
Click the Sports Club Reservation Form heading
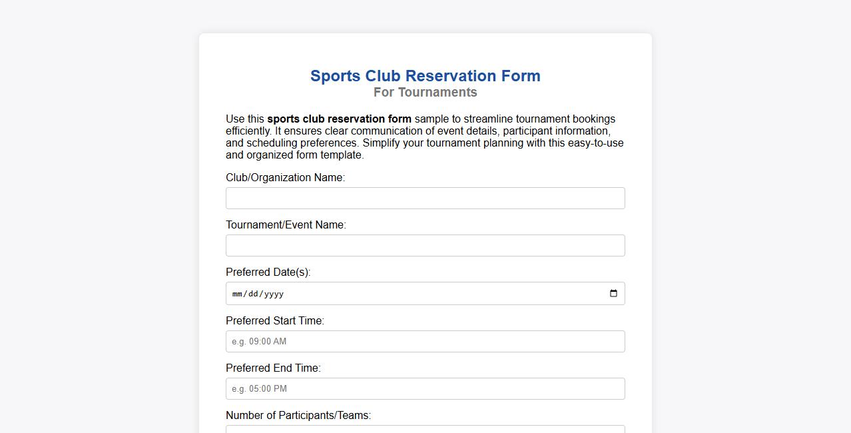tap(425, 75)
